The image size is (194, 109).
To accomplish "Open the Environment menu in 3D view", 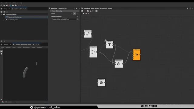I will [26, 47].
